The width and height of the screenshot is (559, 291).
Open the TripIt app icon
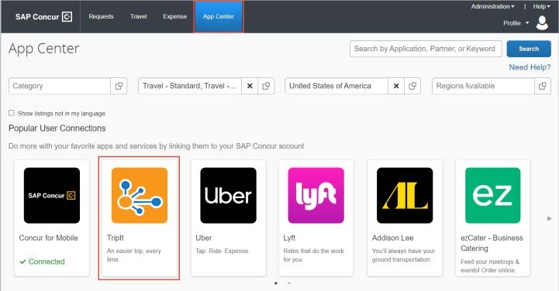(x=140, y=195)
